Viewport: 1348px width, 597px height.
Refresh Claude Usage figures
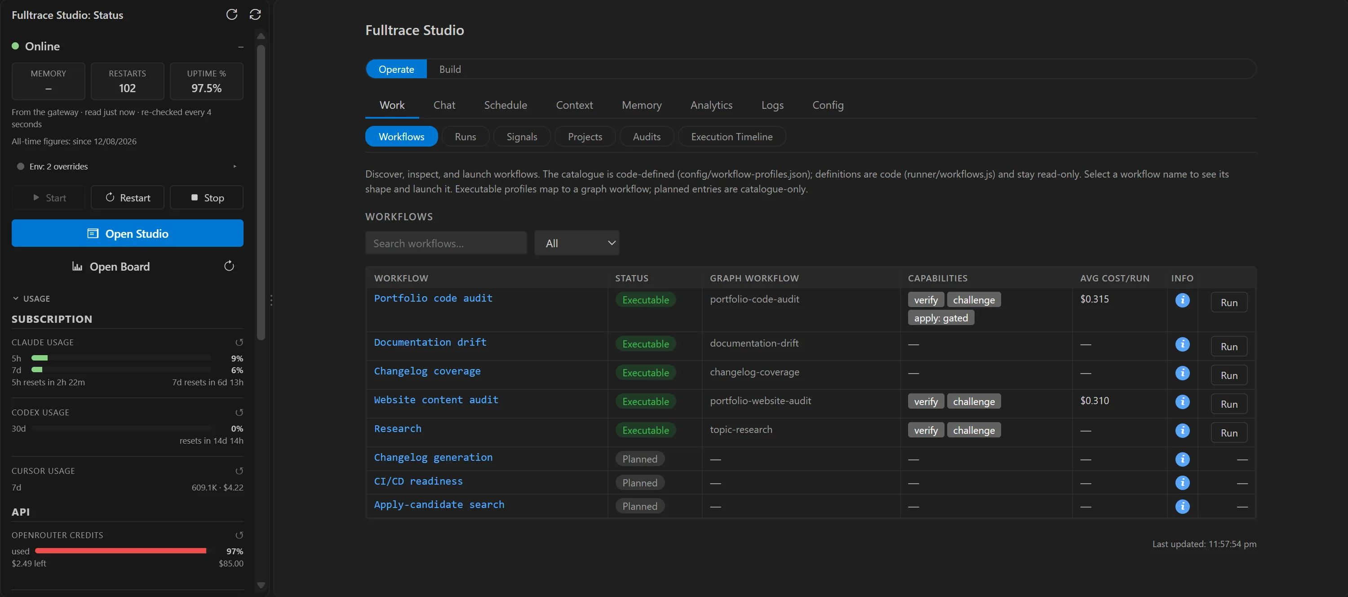coord(239,342)
